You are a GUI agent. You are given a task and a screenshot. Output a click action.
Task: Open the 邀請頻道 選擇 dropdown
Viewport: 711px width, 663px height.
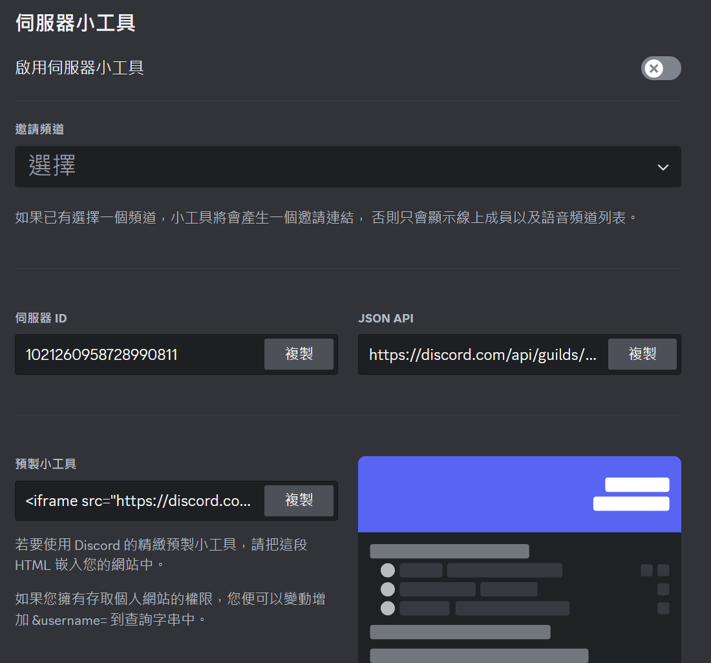(x=348, y=167)
